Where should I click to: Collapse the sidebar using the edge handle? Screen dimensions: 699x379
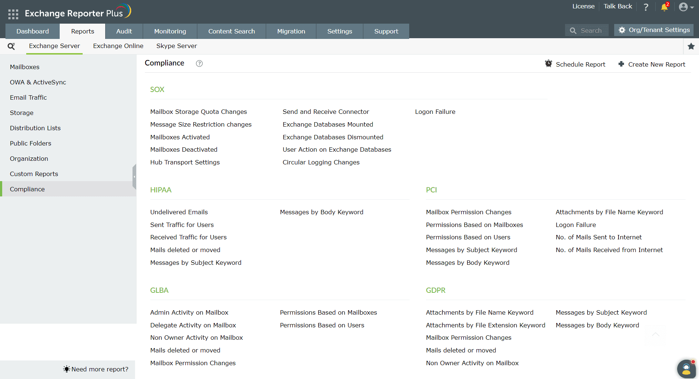(x=134, y=177)
